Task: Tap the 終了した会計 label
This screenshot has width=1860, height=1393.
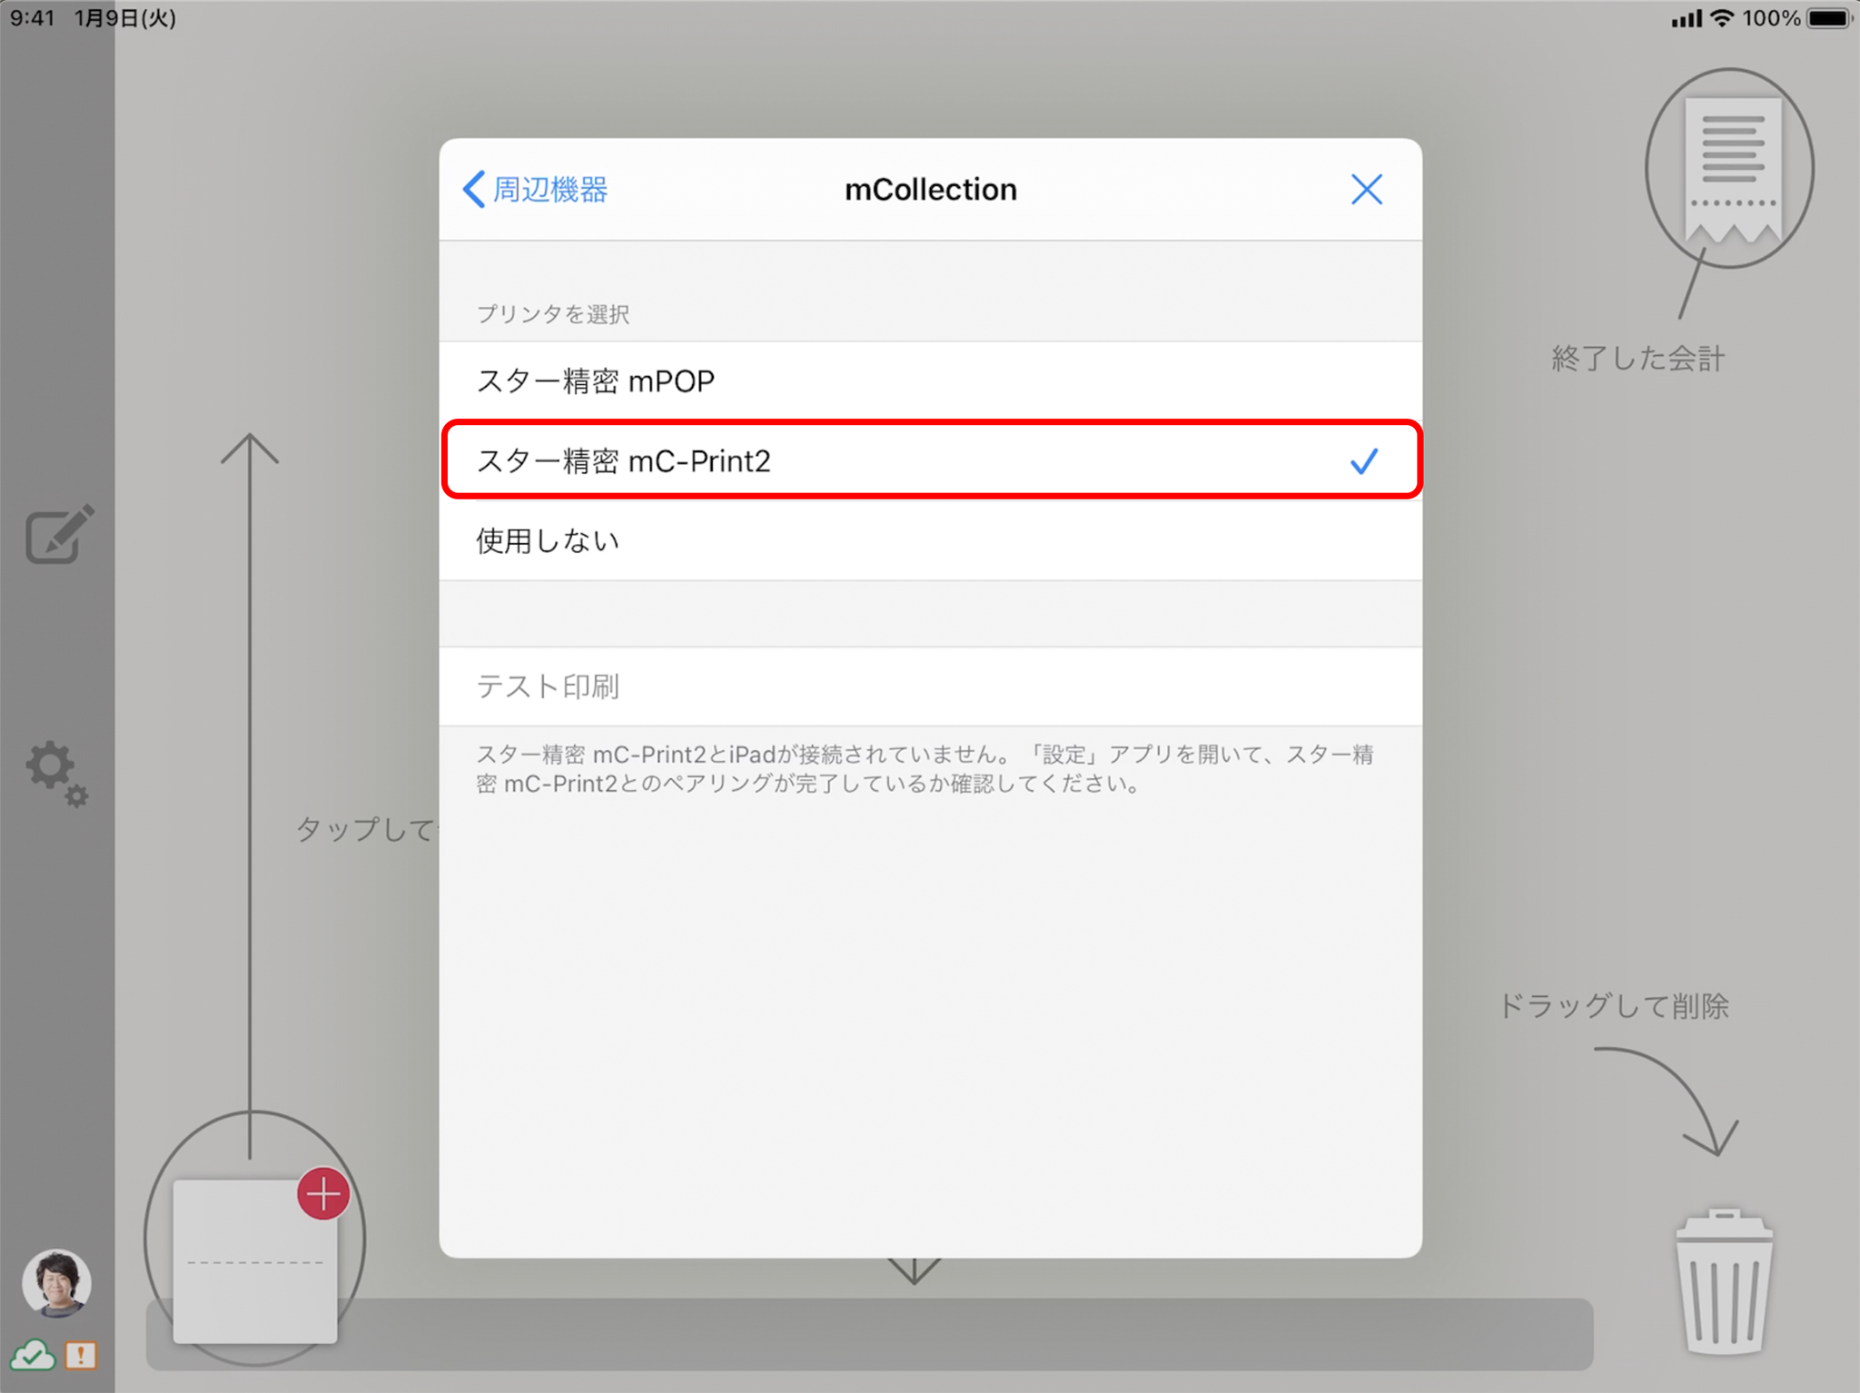Action: pos(1637,358)
